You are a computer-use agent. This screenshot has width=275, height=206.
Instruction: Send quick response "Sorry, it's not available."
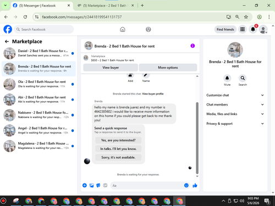point(118,158)
